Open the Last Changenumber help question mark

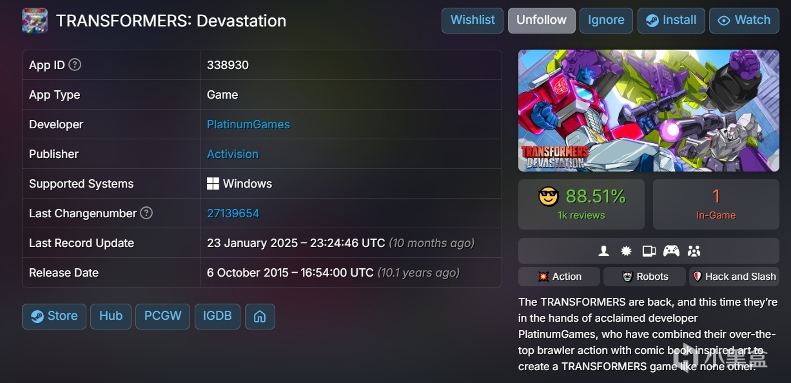(x=146, y=213)
